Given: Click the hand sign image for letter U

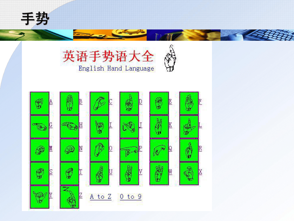Looking at the screenshot, I should point(99,173).
